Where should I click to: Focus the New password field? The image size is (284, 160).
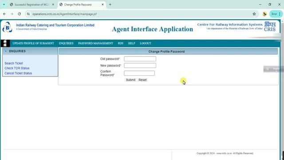(140, 65)
